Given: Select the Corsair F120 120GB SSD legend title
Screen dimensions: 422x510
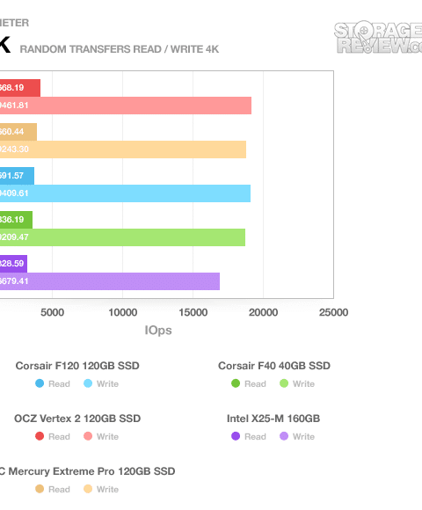Looking at the screenshot, I should coord(77,366).
